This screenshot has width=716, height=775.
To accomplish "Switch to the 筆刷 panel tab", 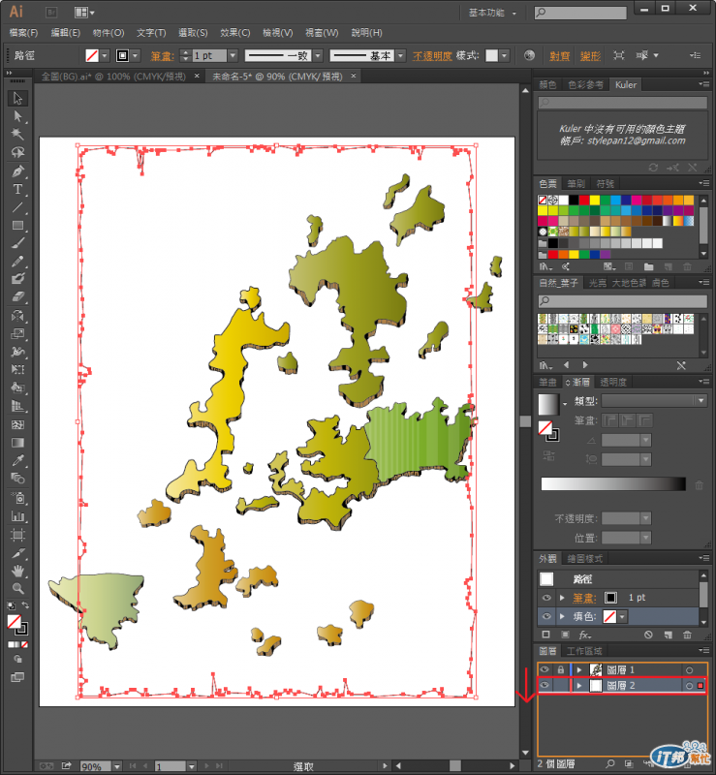I will [576, 184].
